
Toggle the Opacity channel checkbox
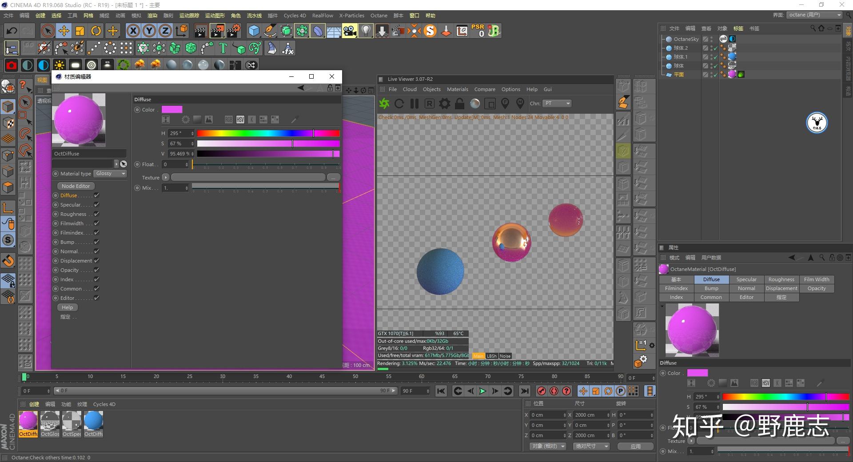click(x=96, y=270)
